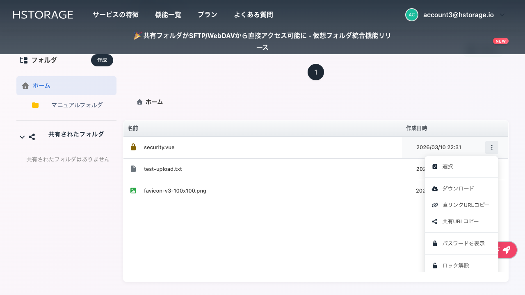
Task: Click the lock icon for security.vue
Action: [x=133, y=147]
